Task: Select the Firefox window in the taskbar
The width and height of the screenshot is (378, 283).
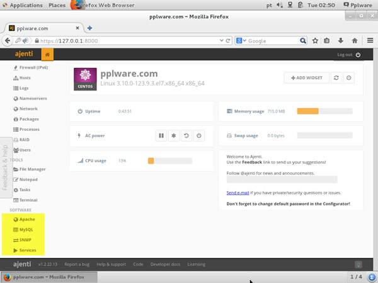Action: (49, 277)
